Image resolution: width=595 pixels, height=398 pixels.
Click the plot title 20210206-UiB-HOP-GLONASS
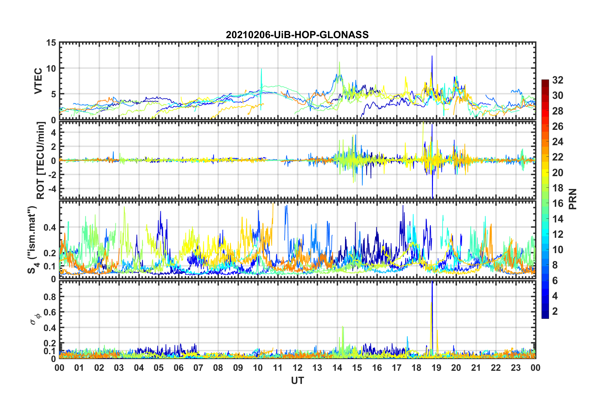pos(297,35)
